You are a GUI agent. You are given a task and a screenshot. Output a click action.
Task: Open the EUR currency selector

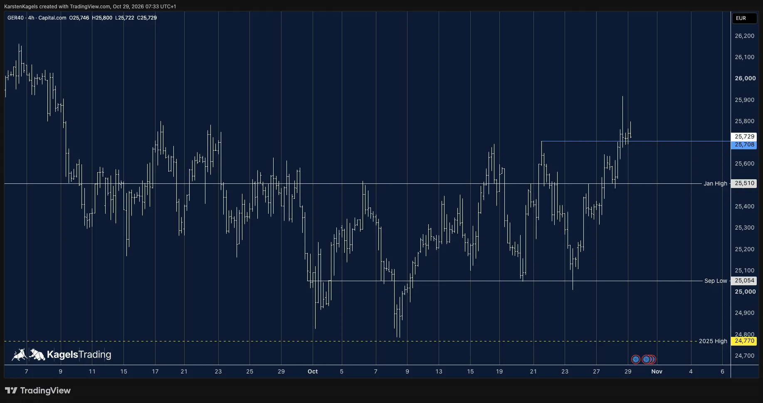point(744,18)
